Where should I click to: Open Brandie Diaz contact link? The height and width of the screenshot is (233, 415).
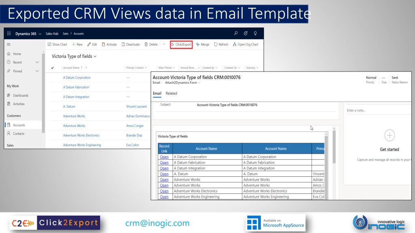[x=134, y=135]
